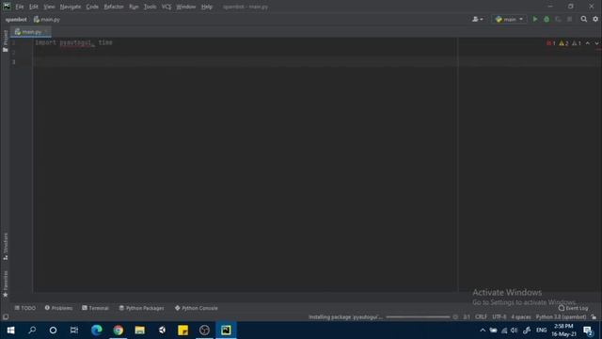Click the weak warning count indicator
The height and width of the screenshot is (339, 602).
click(x=577, y=43)
